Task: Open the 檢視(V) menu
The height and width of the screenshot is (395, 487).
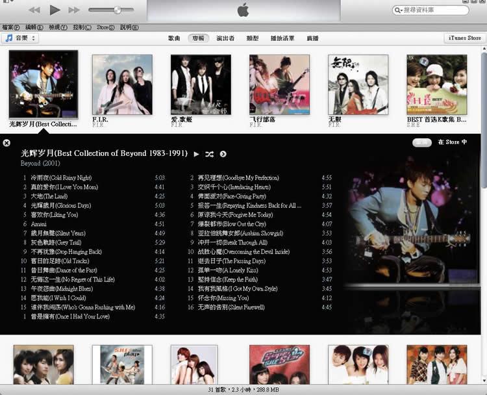Action: 58,27
